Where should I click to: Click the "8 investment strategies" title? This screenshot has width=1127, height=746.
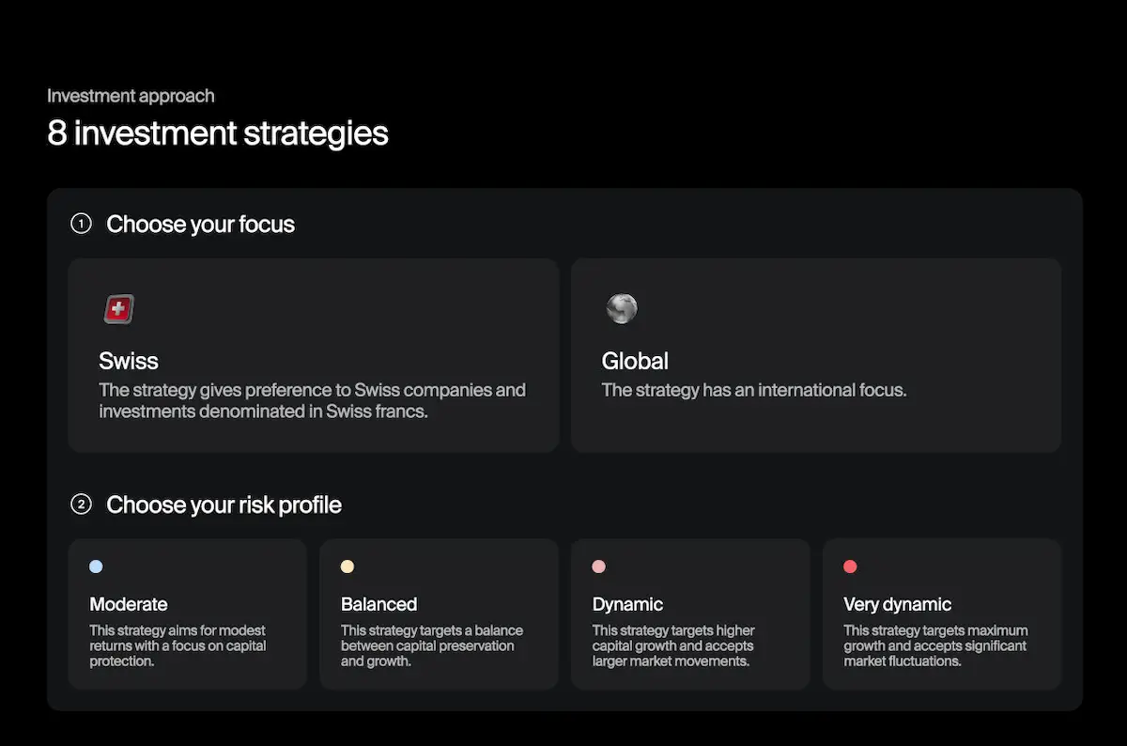click(x=217, y=133)
